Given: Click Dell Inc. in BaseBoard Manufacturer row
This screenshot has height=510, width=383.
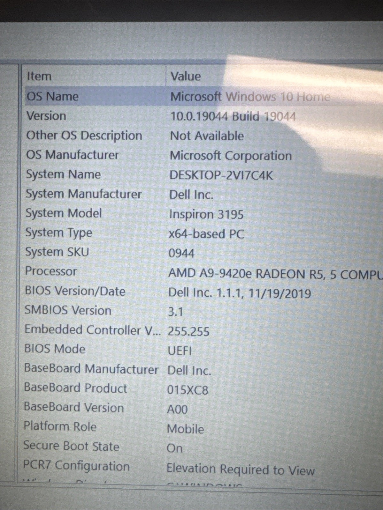Looking at the screenshot, I should [189, 370].
